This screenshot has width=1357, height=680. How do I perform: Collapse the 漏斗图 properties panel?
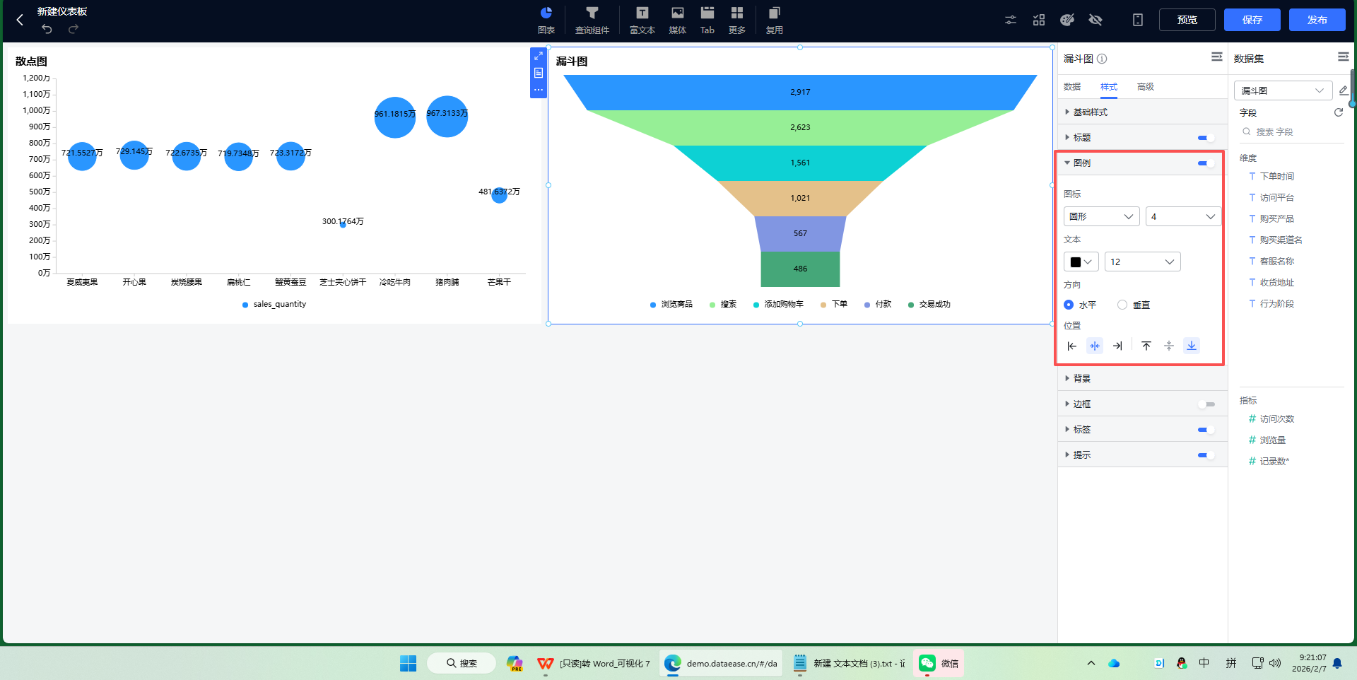[1217, 57]
